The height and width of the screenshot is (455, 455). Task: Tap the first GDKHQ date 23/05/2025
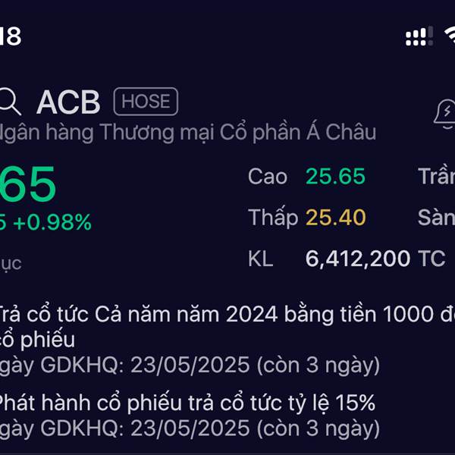point(190,365)
